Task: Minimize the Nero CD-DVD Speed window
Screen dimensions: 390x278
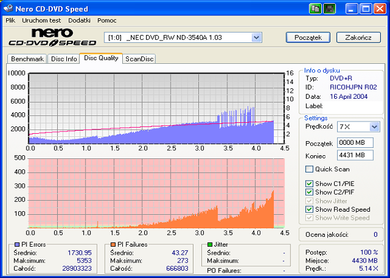Action: coord(351,9)
